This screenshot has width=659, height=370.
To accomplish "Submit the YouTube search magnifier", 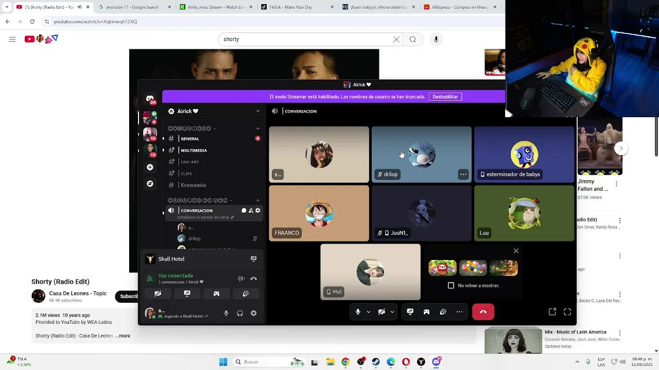I will (x=413, y=40).
